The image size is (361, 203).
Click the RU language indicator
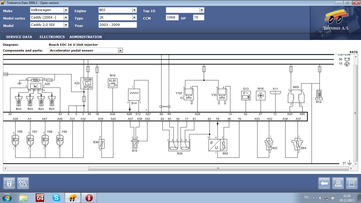pos(307,197)
